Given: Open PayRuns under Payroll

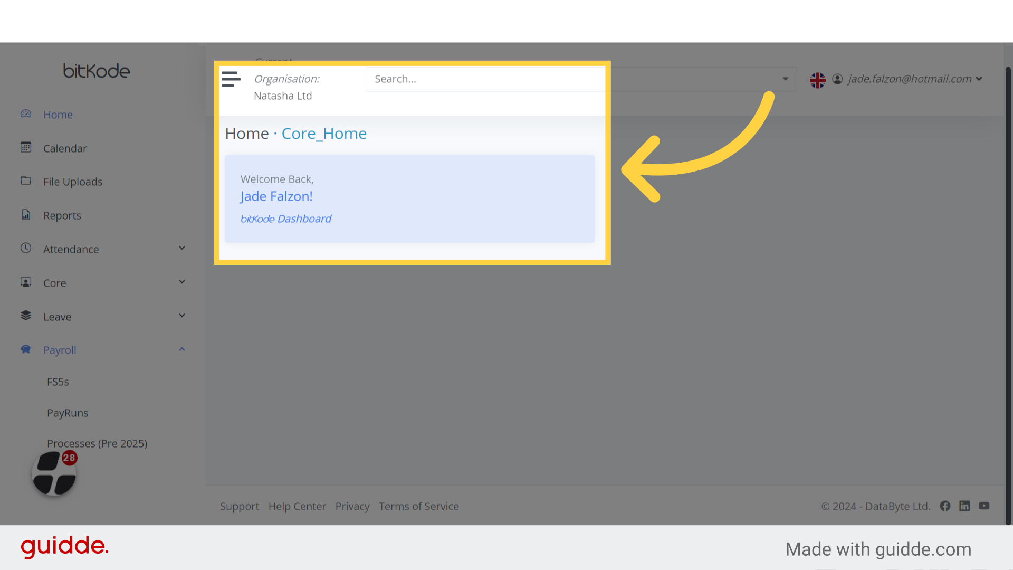Looking at the screenshot, I should [68, 413].
